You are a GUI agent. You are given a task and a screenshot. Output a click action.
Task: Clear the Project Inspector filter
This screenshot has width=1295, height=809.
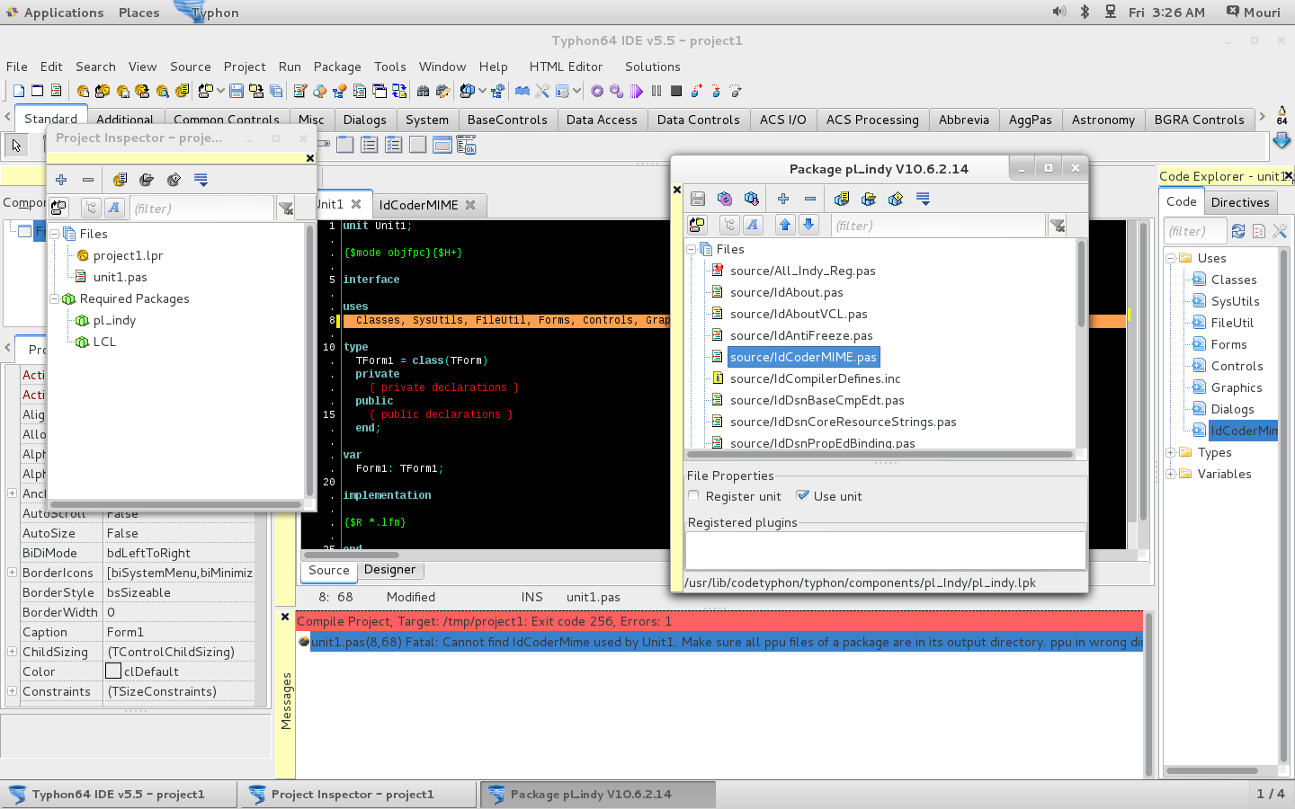(286, 209)
